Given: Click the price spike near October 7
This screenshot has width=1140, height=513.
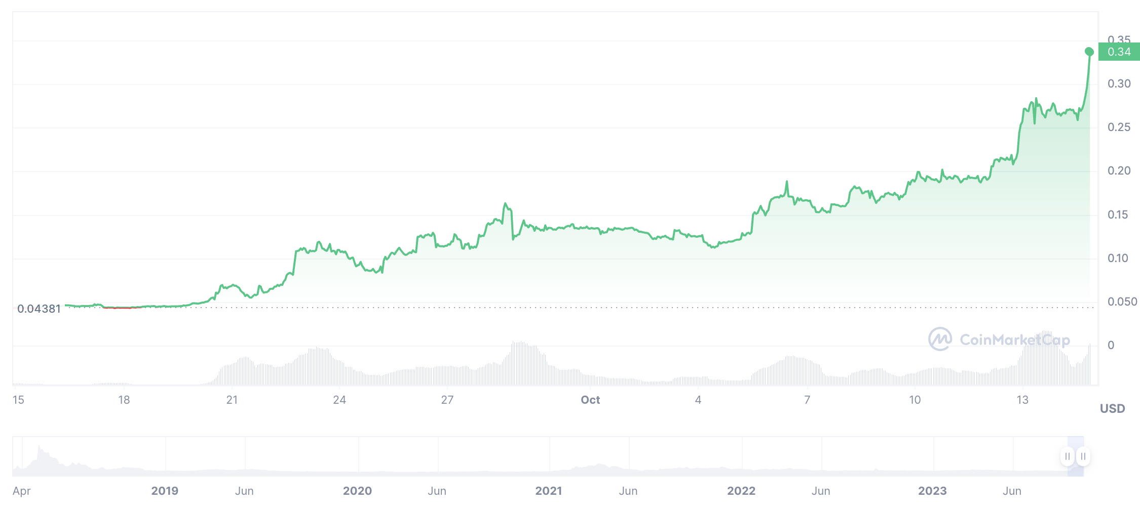Looking at the screenshot, I should (x=787, y=182).
